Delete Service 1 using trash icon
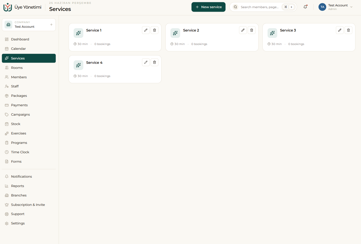The width and height of the screenshot is (361, 244). (x=155, y=30)
